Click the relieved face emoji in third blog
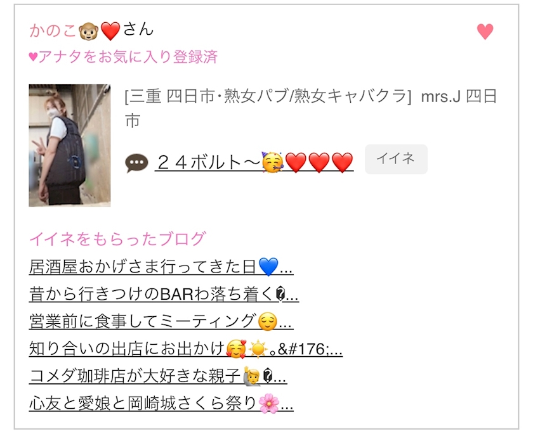This screenshot has height=436, width=533. tap(268, 321)
